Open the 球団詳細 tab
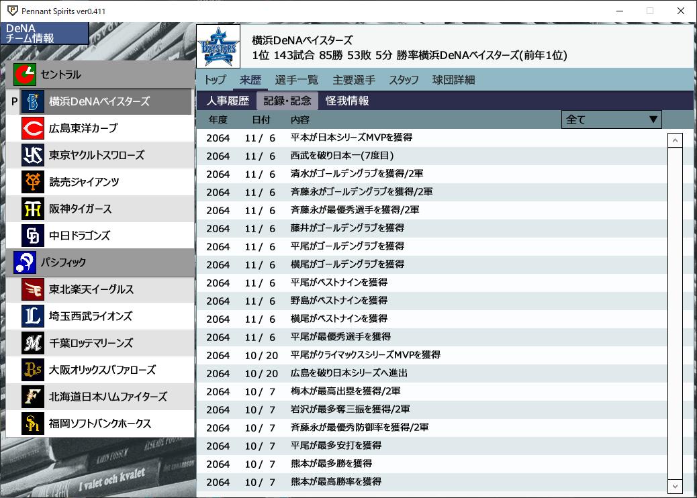 click(453, 80)
